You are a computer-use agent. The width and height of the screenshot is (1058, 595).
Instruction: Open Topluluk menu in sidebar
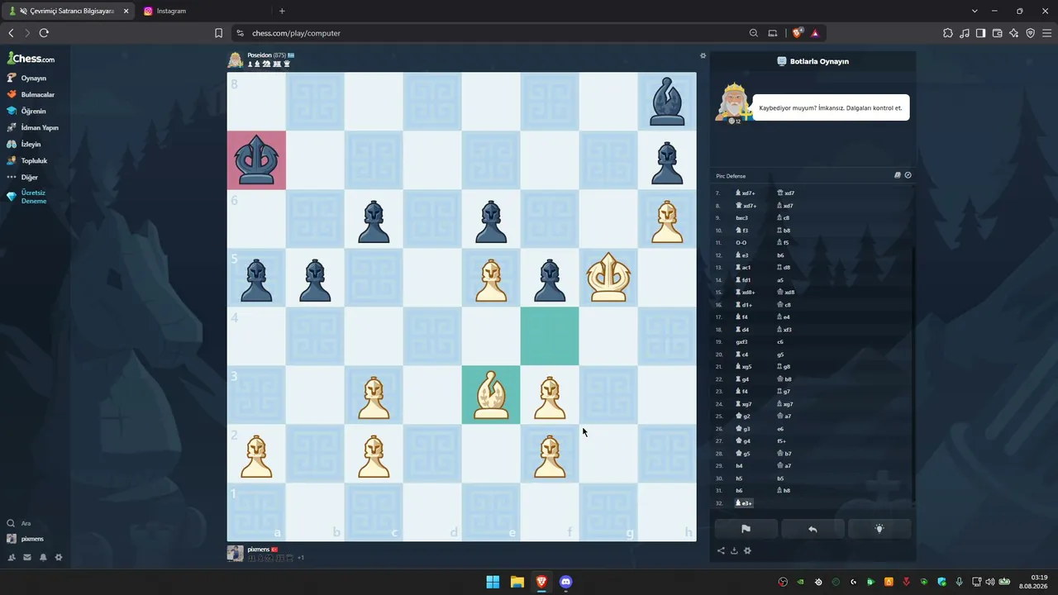click(33, 160)
